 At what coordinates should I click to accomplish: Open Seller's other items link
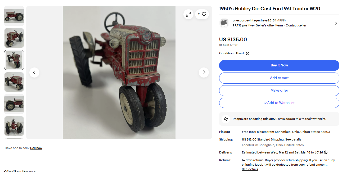[x=269, y=25]
